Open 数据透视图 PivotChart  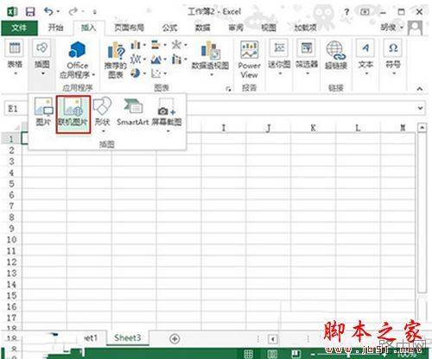[210, 58]
